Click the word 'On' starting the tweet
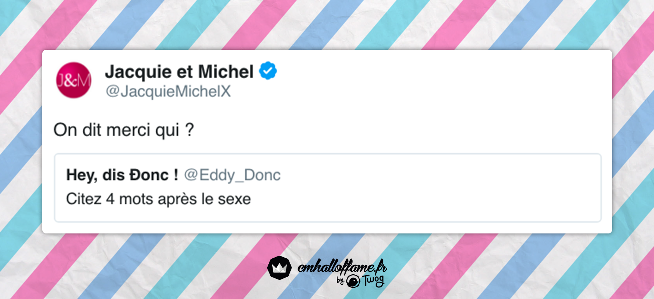654x299 pixels. coord(65,130)
